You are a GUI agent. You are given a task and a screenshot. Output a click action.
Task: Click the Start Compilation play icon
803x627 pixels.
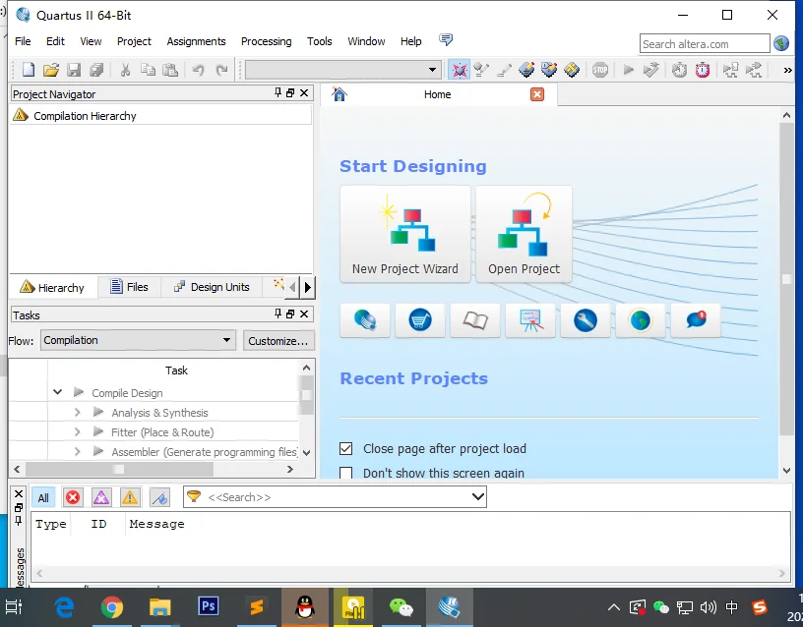629,70
